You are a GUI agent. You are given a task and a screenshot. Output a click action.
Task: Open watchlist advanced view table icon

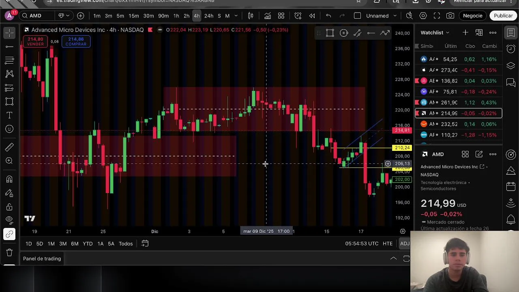coord(479,32)
